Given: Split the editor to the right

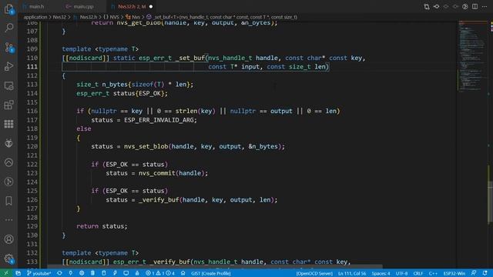Looking at the screenshot, I should (x=475, y=7).
